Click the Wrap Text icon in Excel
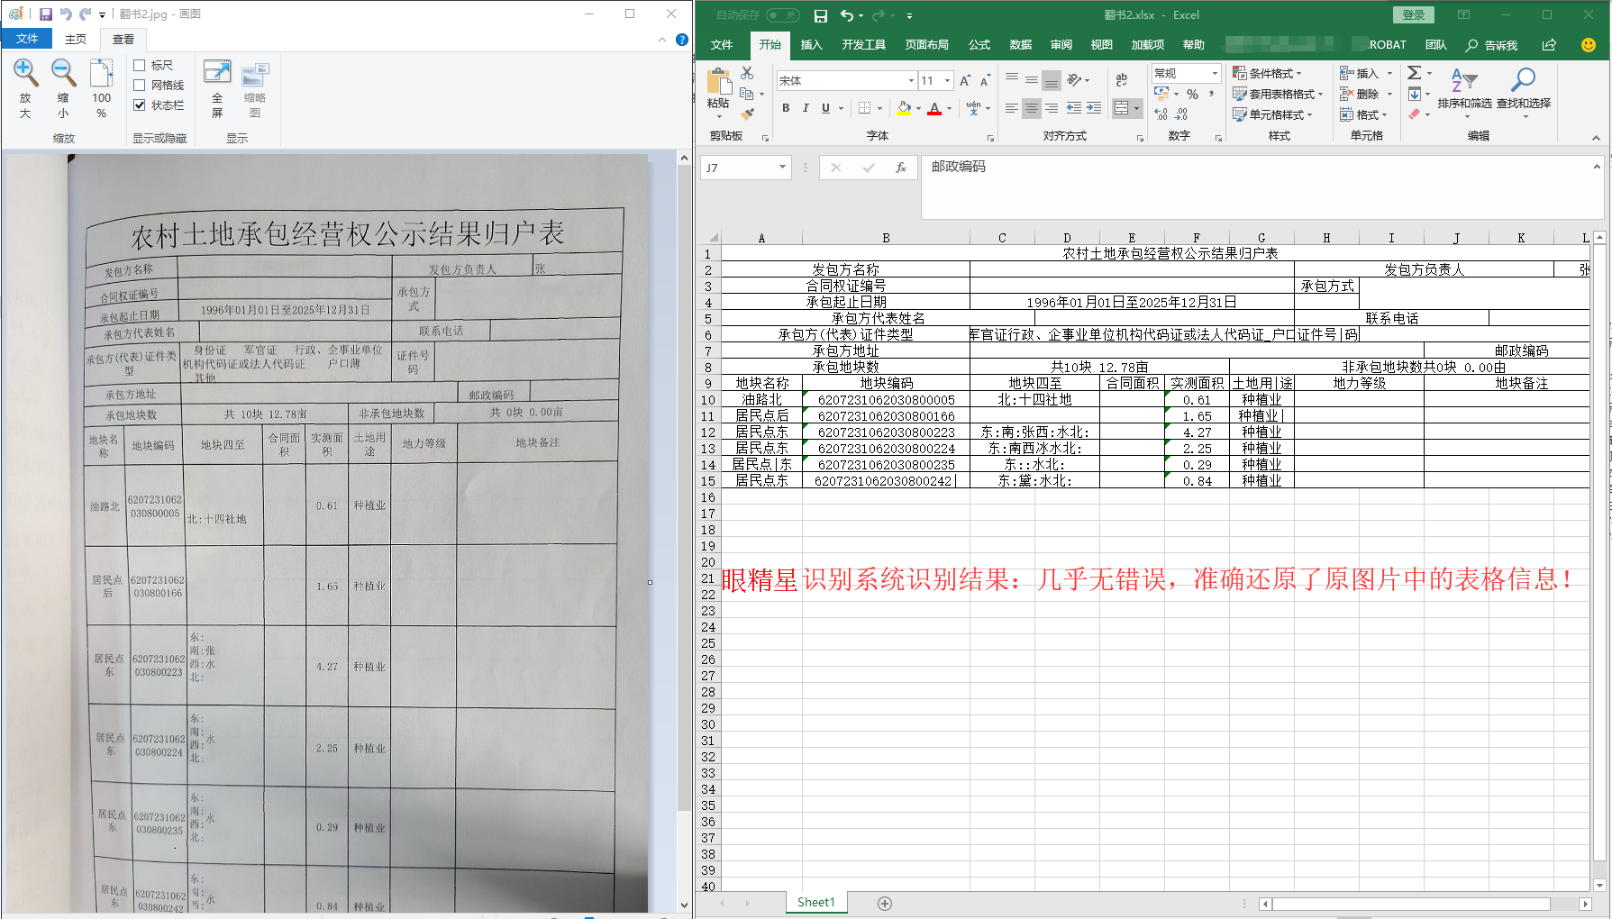This screenshot has height=919, width=1612. (x=1122, y=80)
